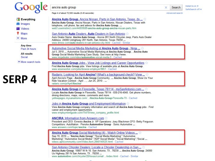Click the search query input field
This screenshot has height=161, width=215.
[107, 7]
